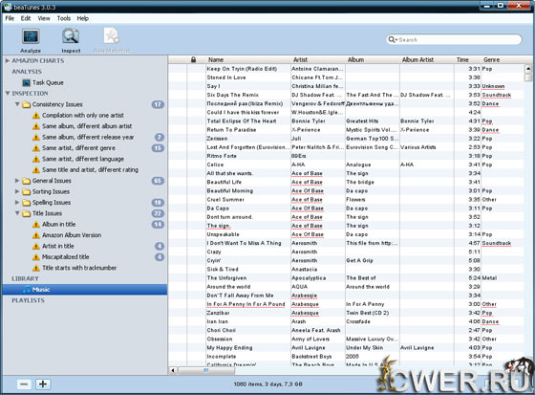Collapse the Inspection section

point(8,94)
